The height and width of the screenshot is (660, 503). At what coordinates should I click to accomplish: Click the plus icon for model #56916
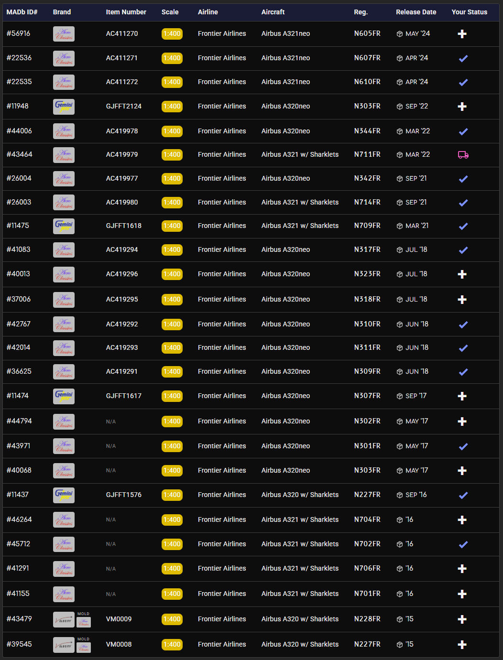pyautogui.click(x=462, y=34)
